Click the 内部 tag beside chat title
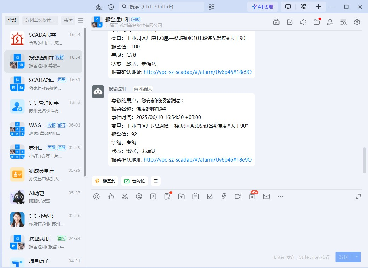The width and height of the screenshot is (368, 268). click(x=136, y=19)
